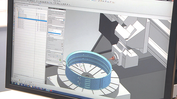Click the Windows Start orb
This screenshot has width=177, height=99.
12,83
